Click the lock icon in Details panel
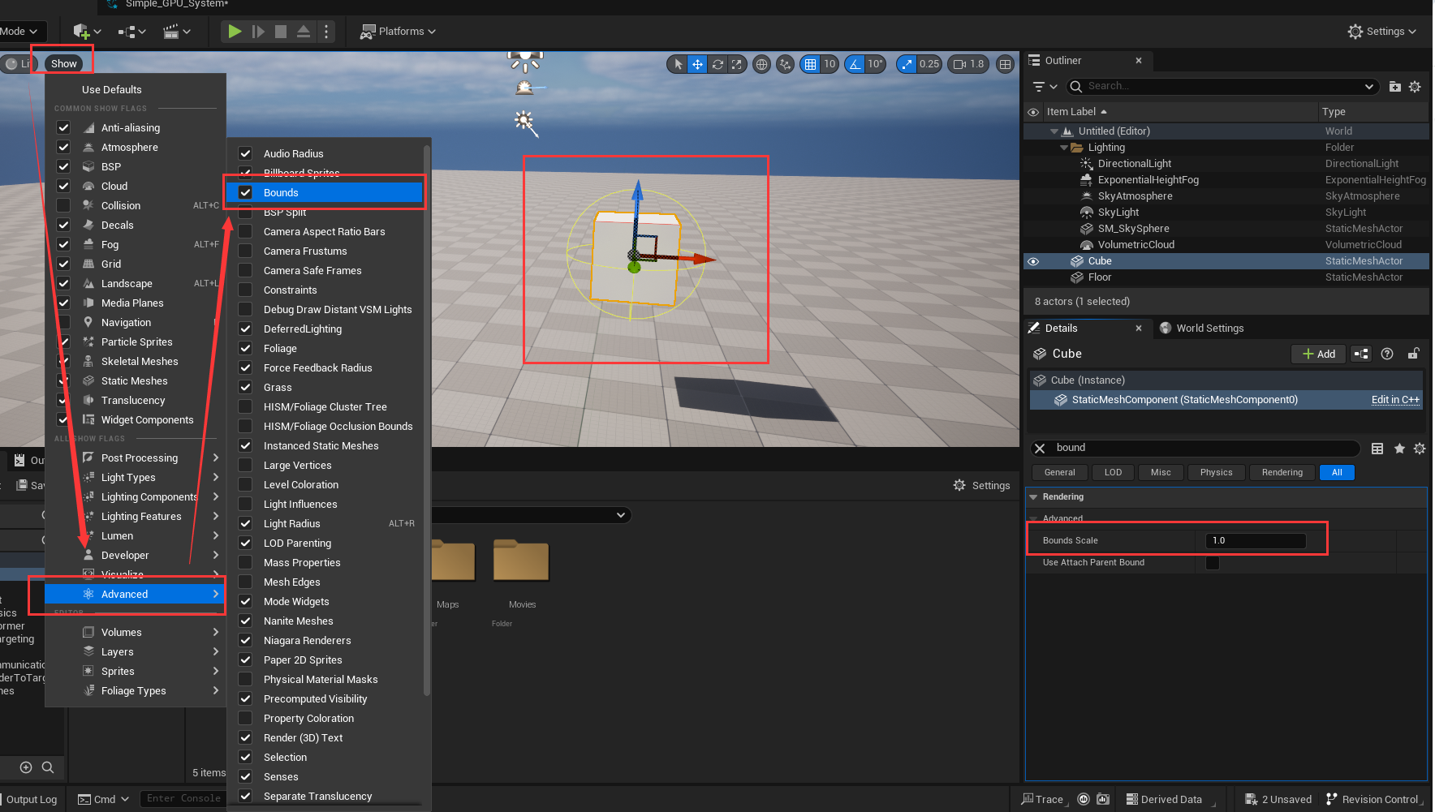The image size is (1435, 812). (x=1413, y=354)
